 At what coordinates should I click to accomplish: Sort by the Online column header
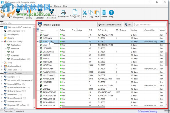[x=65, y=30]
